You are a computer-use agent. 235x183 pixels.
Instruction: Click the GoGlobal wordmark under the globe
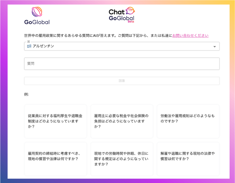37,22
